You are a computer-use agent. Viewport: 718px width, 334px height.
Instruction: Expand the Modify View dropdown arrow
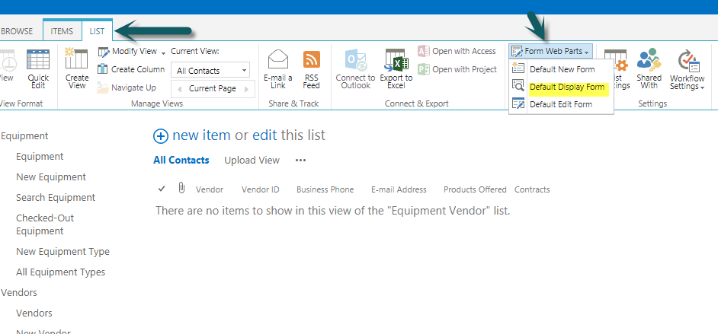tap(163, 52)
